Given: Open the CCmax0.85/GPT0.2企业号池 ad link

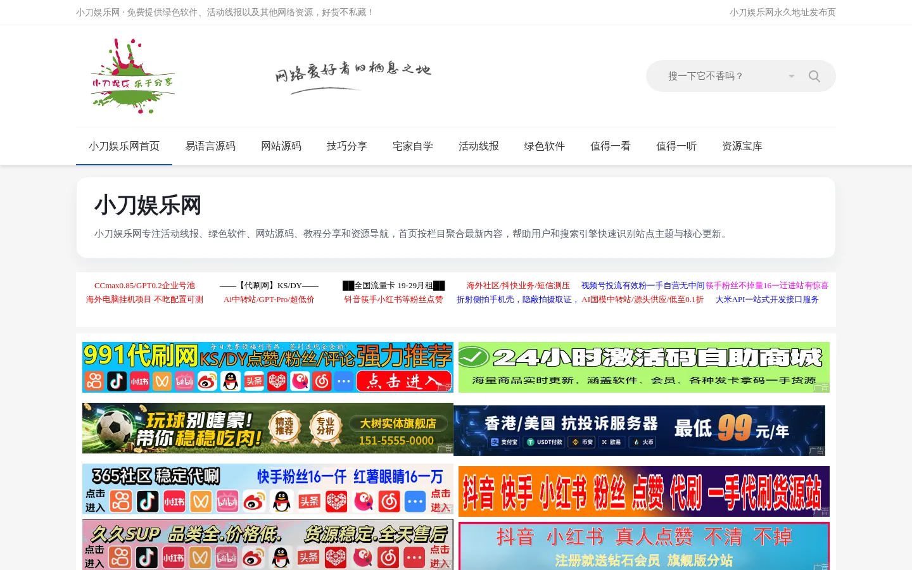Looking at the screenshot, I should coord(144,286).
